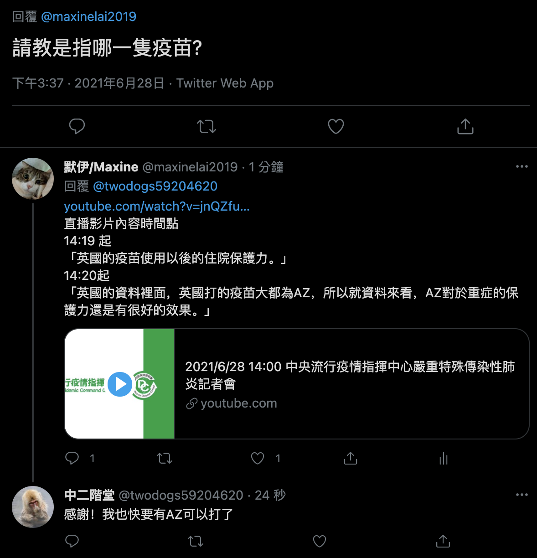The height and width of the screenshot is (558, 537).
Task: Open Maxine's cat profile avatar
Action: (33, 179)
